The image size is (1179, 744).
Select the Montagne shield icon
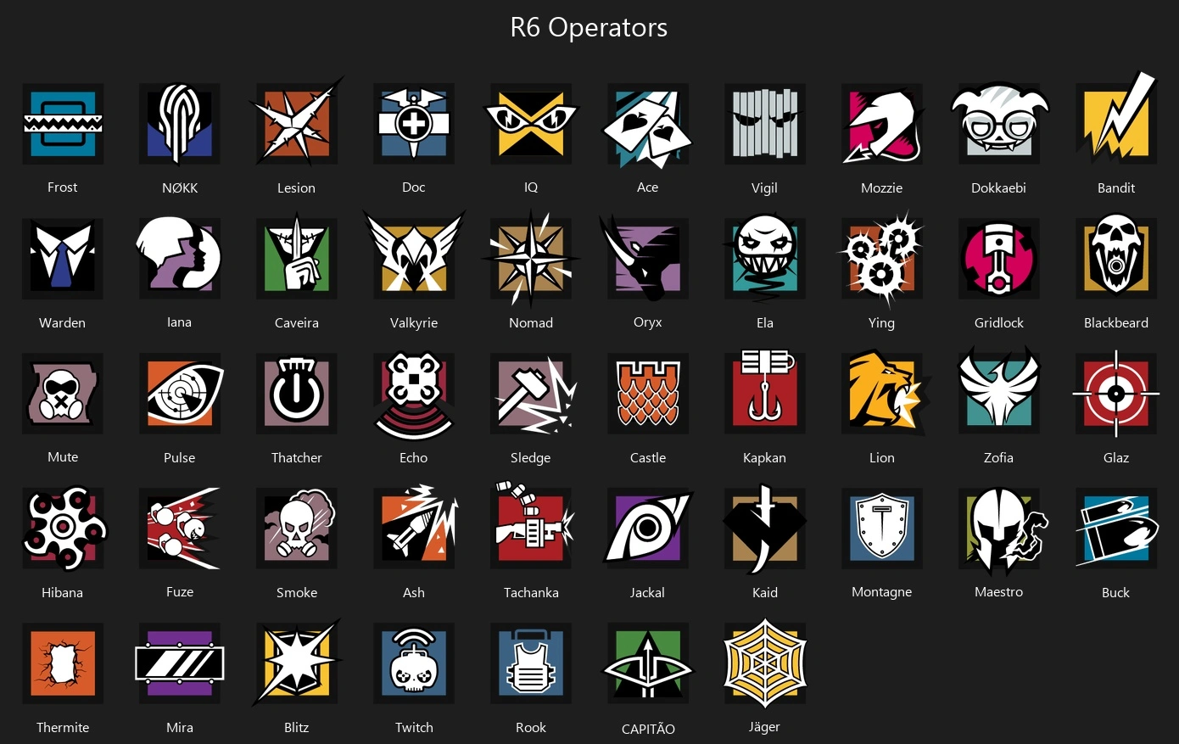[x=881, y=529]
